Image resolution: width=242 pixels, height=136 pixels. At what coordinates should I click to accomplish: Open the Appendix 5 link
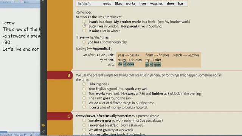click(102, 49)
